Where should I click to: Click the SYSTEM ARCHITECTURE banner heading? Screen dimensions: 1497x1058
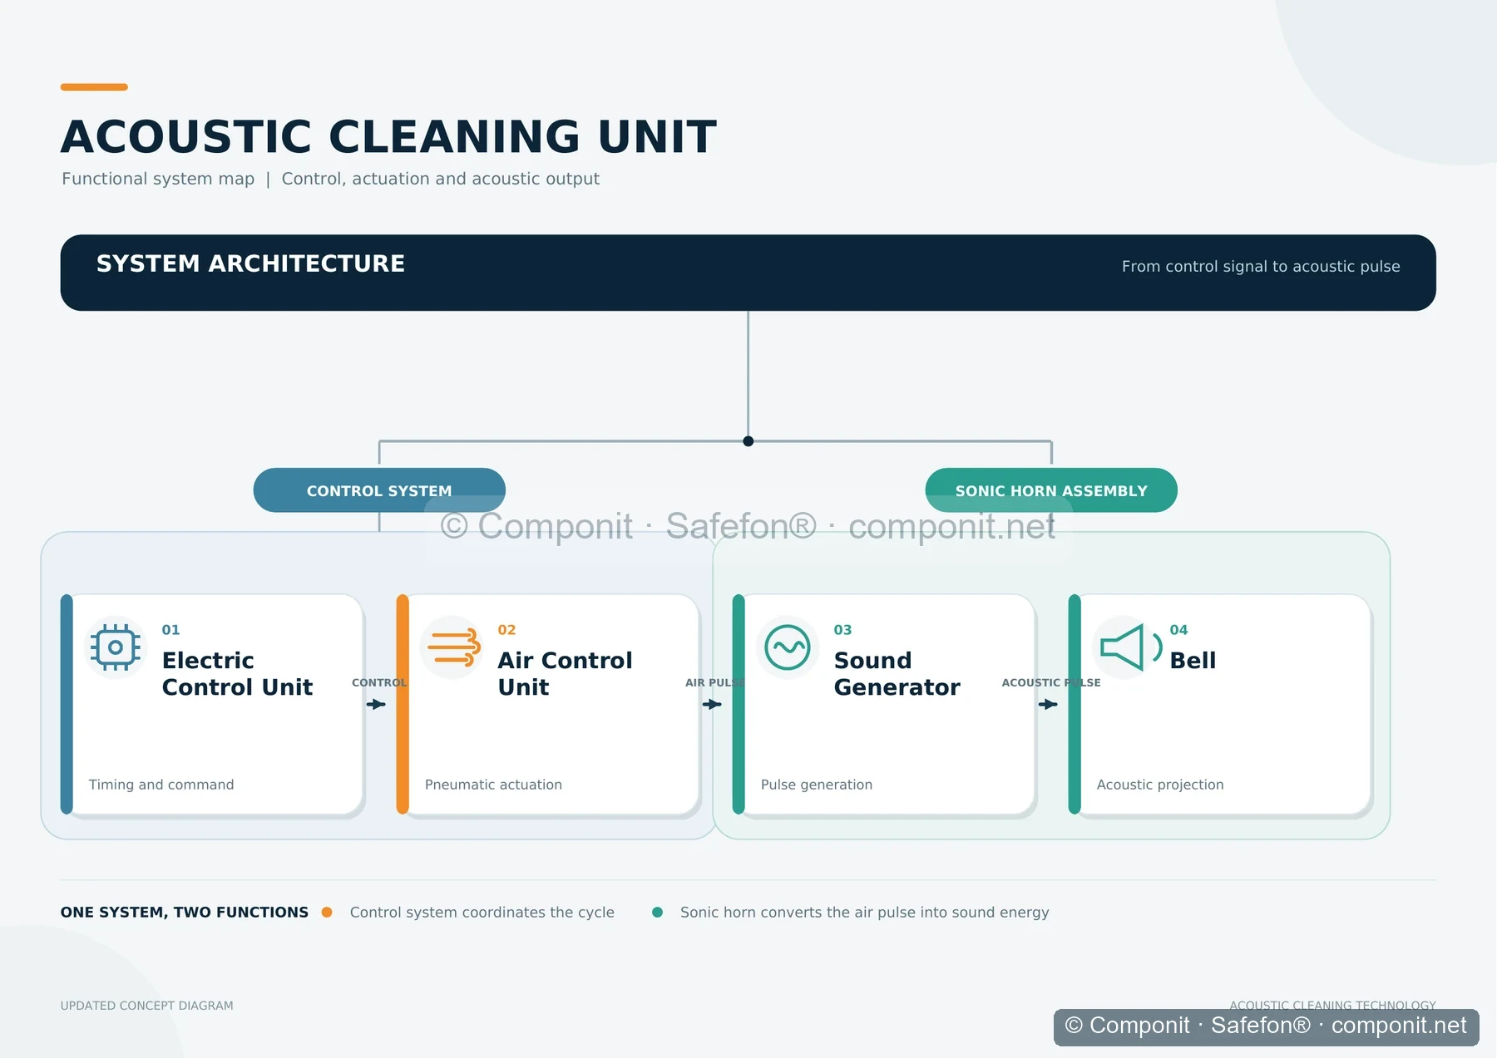(250, 263)
